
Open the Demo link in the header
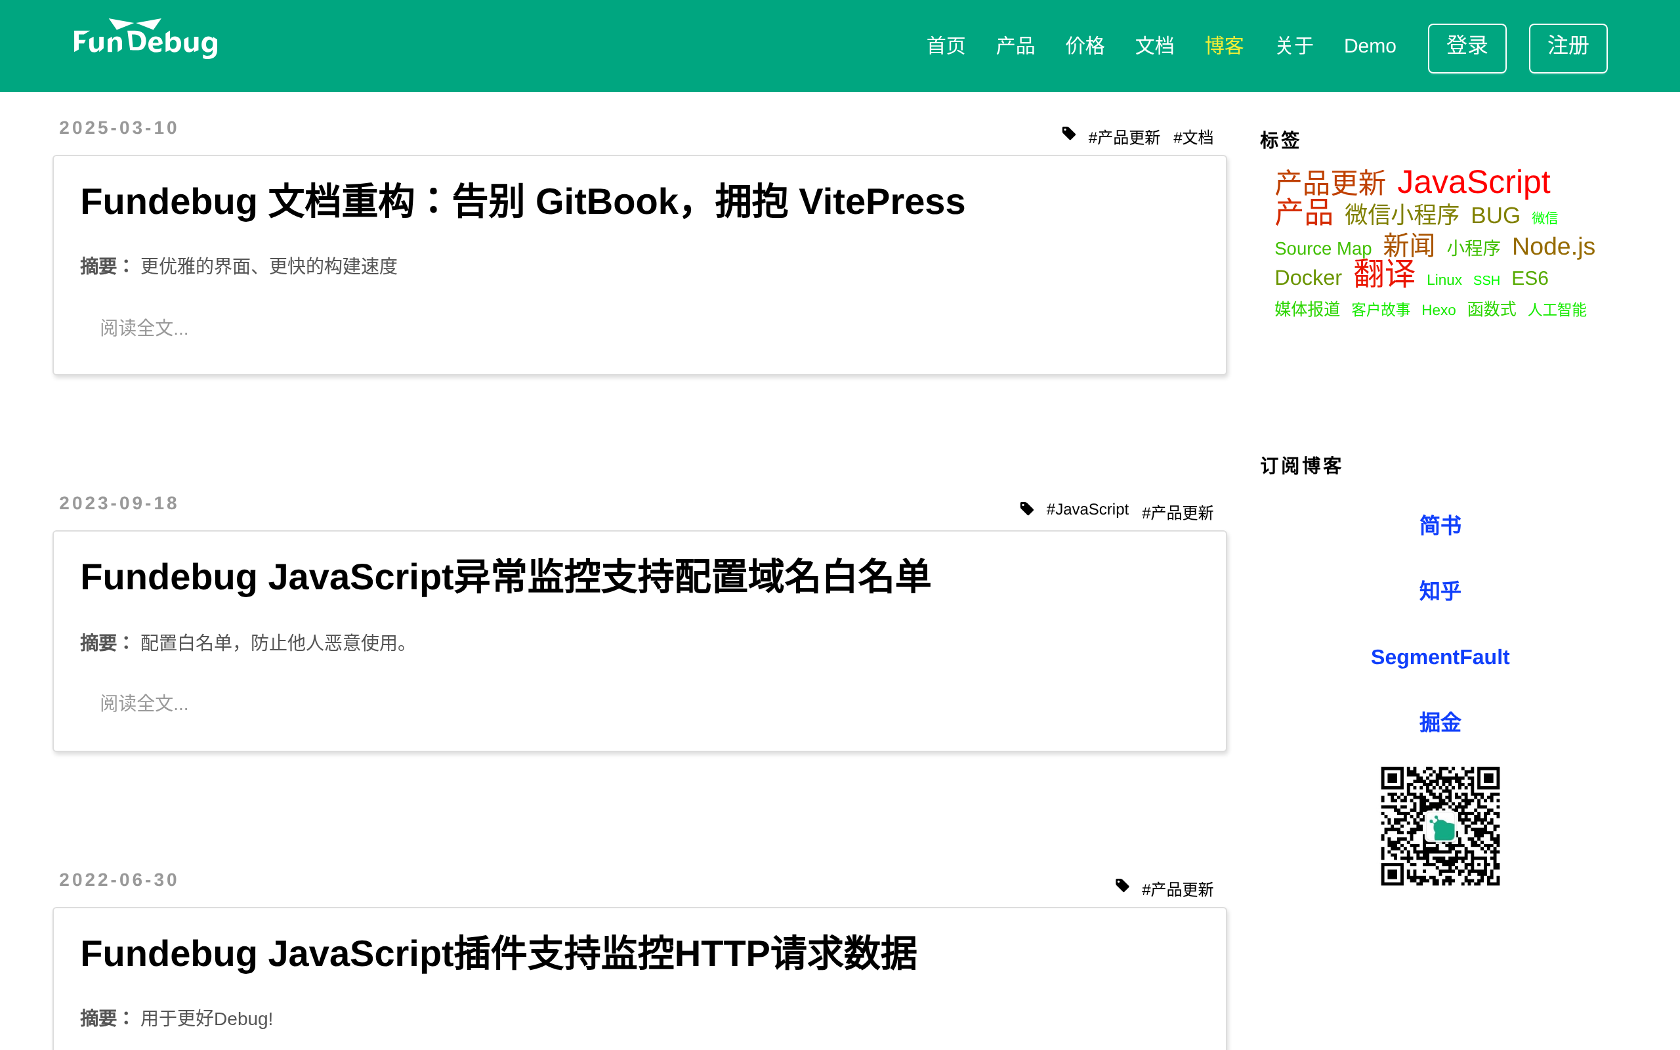[1370, 46]
